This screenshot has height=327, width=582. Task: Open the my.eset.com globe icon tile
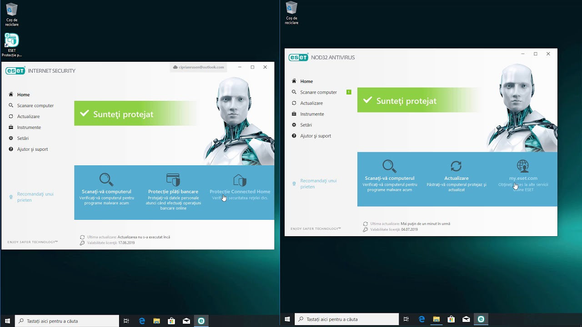[x=523, y=166]
